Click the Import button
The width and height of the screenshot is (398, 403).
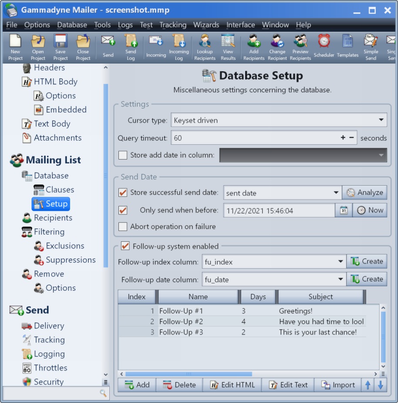pos(338,385)
